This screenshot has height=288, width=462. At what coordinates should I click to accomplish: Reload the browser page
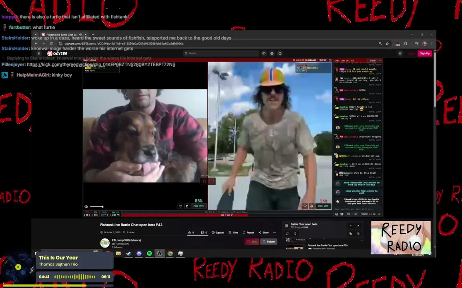[51, 44]
